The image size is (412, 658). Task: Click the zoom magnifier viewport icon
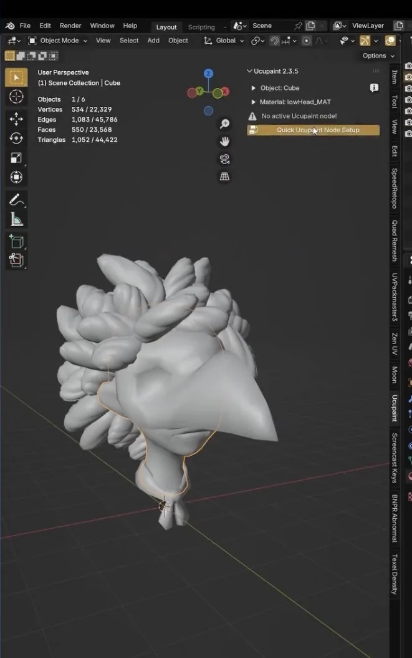tap(224, 124)
